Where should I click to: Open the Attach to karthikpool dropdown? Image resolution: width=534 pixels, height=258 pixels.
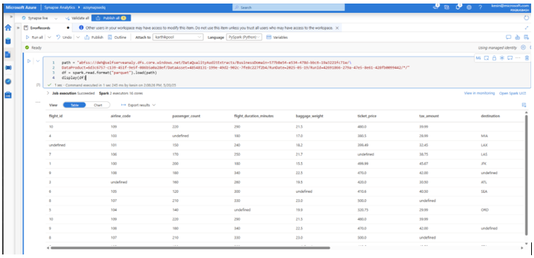(178, 37)
